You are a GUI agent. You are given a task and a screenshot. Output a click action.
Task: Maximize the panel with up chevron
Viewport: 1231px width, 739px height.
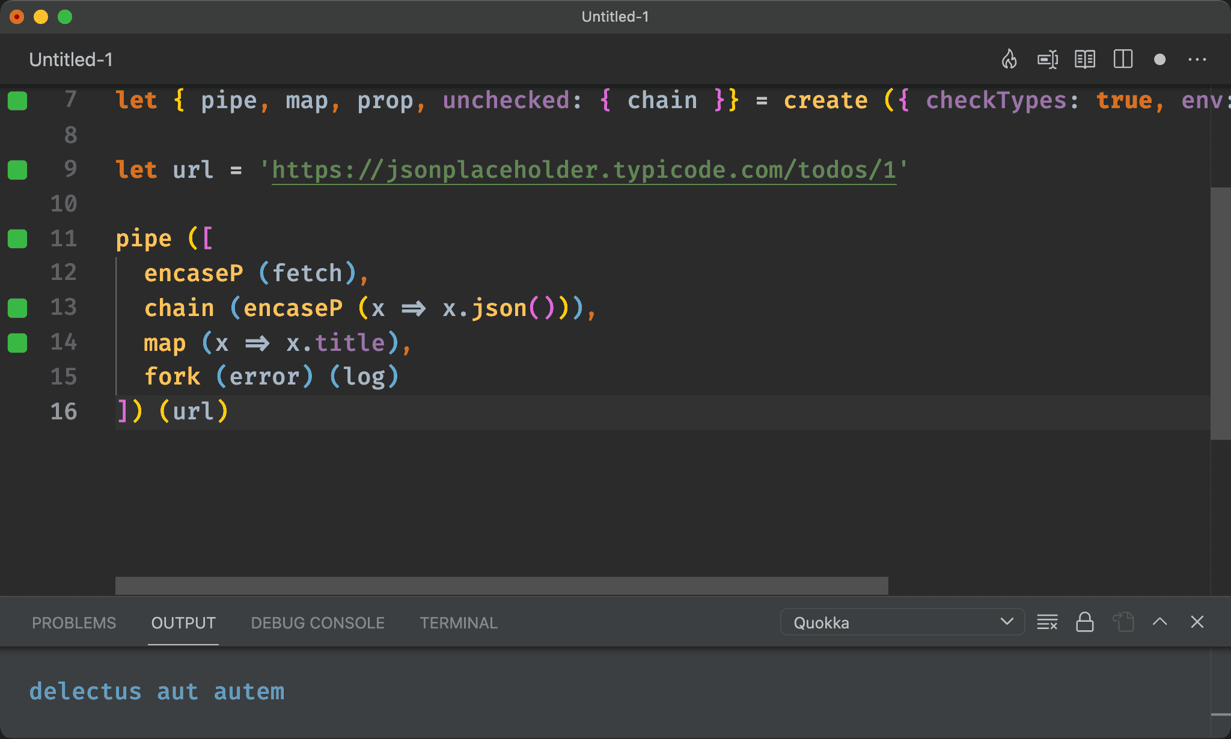[1160, 622]
